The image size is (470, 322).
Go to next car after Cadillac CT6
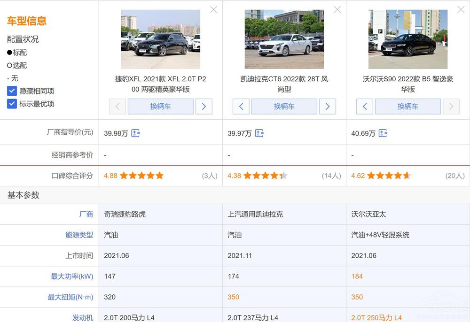point(327,107)
